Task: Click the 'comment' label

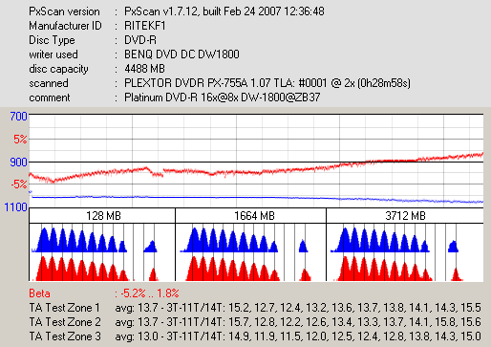Action: tap(50, 98)
